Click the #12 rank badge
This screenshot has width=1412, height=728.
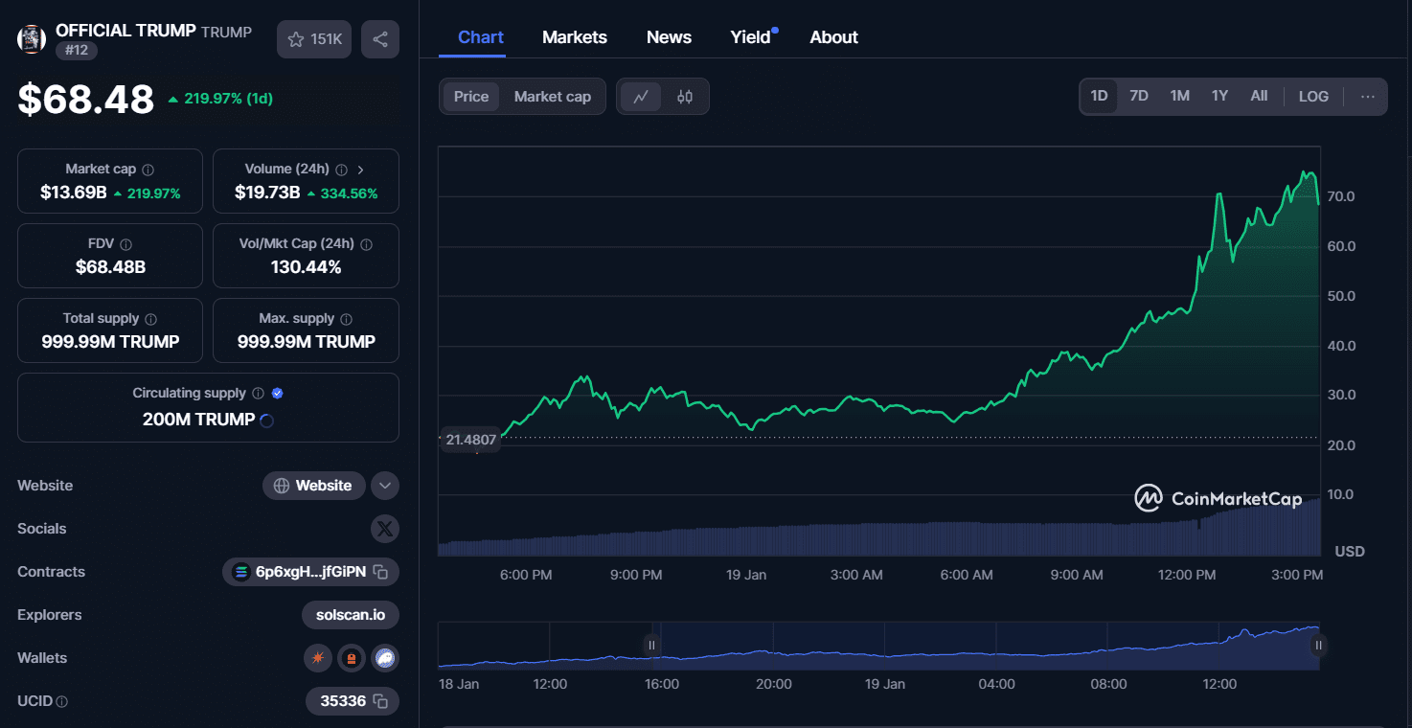pos(77,50)
